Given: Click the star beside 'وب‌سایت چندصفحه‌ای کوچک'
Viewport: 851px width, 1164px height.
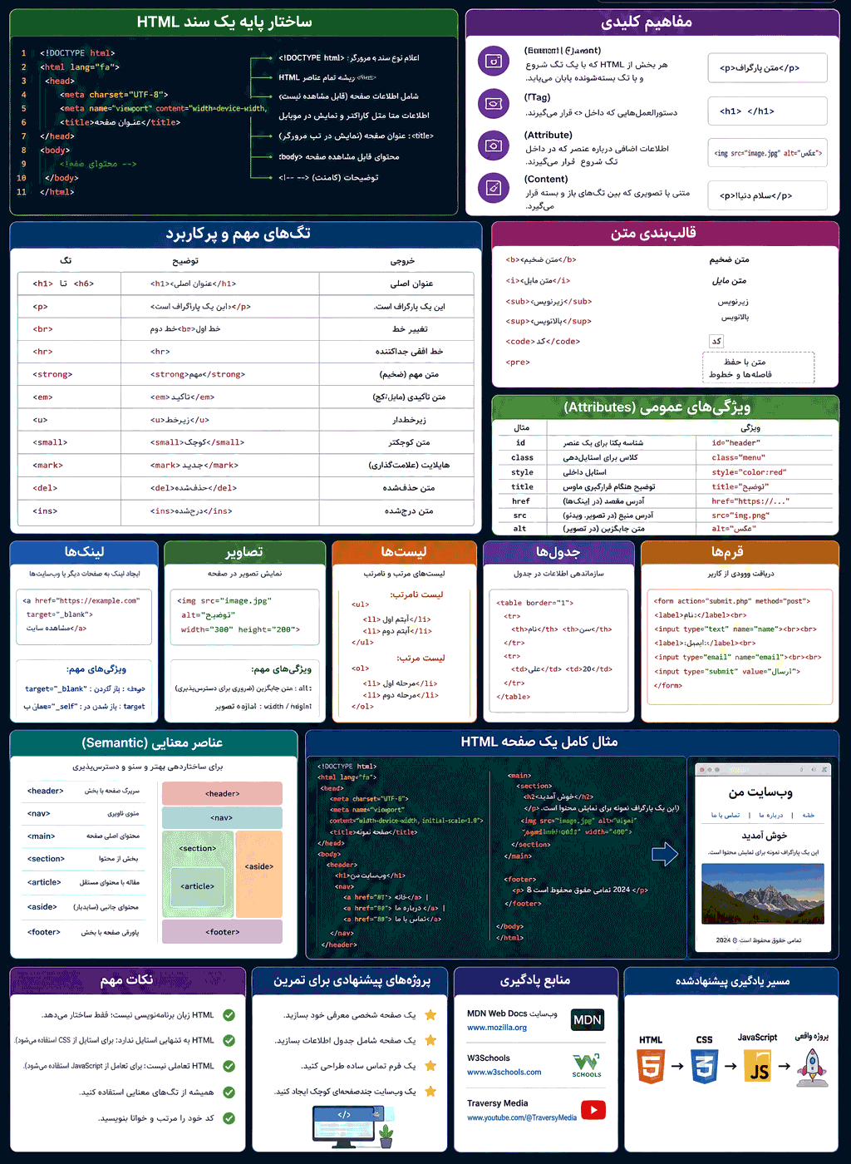Looking at the screenshot, I should [431, 1092].
